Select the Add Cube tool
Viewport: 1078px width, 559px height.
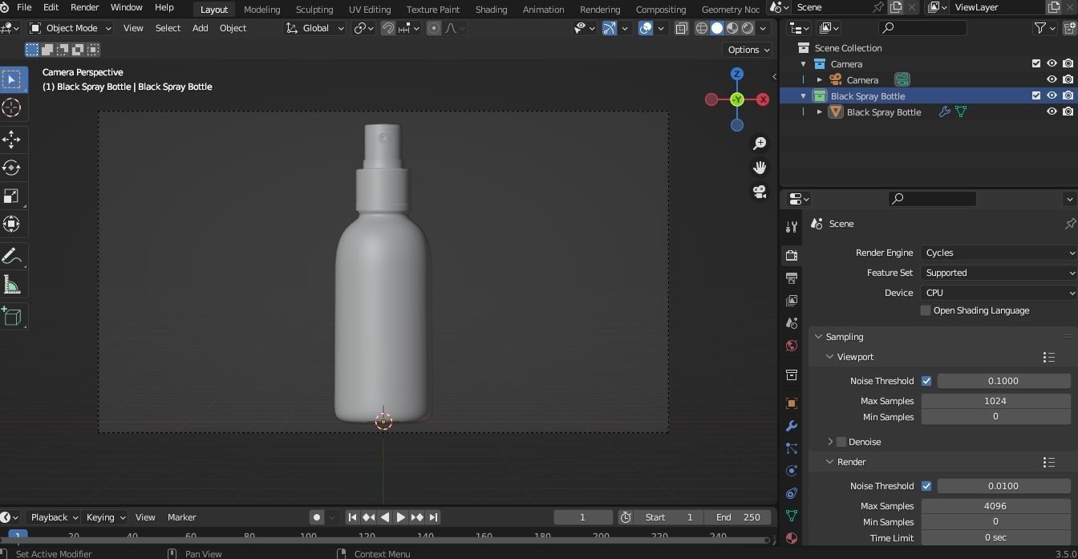pos(12,317)
